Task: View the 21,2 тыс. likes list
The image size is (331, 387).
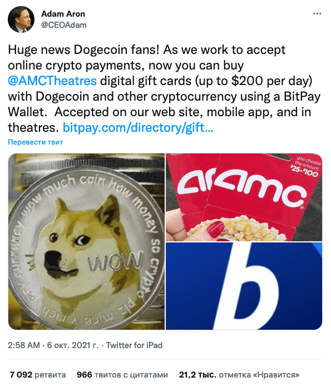Action: [x=239, y=375]
